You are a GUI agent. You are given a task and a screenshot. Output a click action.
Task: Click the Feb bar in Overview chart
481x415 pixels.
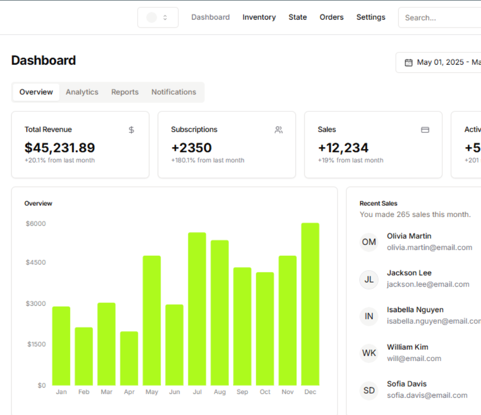(84, 356)
